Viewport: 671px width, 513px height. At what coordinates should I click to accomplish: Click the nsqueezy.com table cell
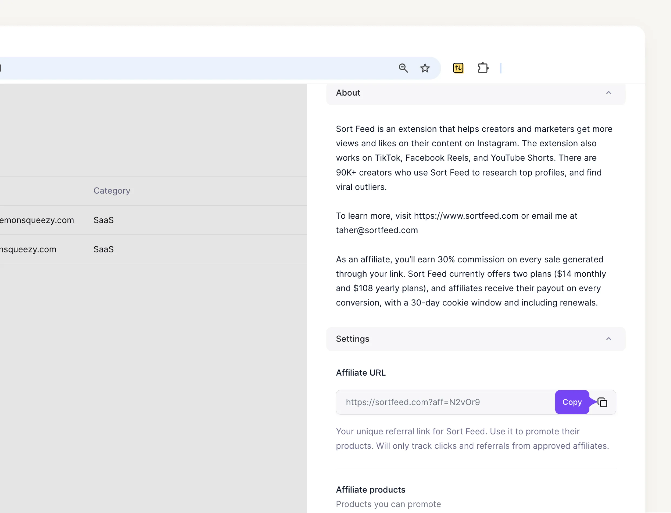tap(28, 249)
